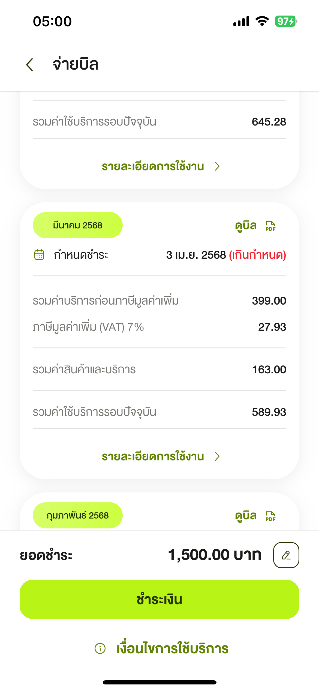Tap the back arrow beside จ่ายบิล
Screen dimensions: 319x691
(x=30, y=65)
